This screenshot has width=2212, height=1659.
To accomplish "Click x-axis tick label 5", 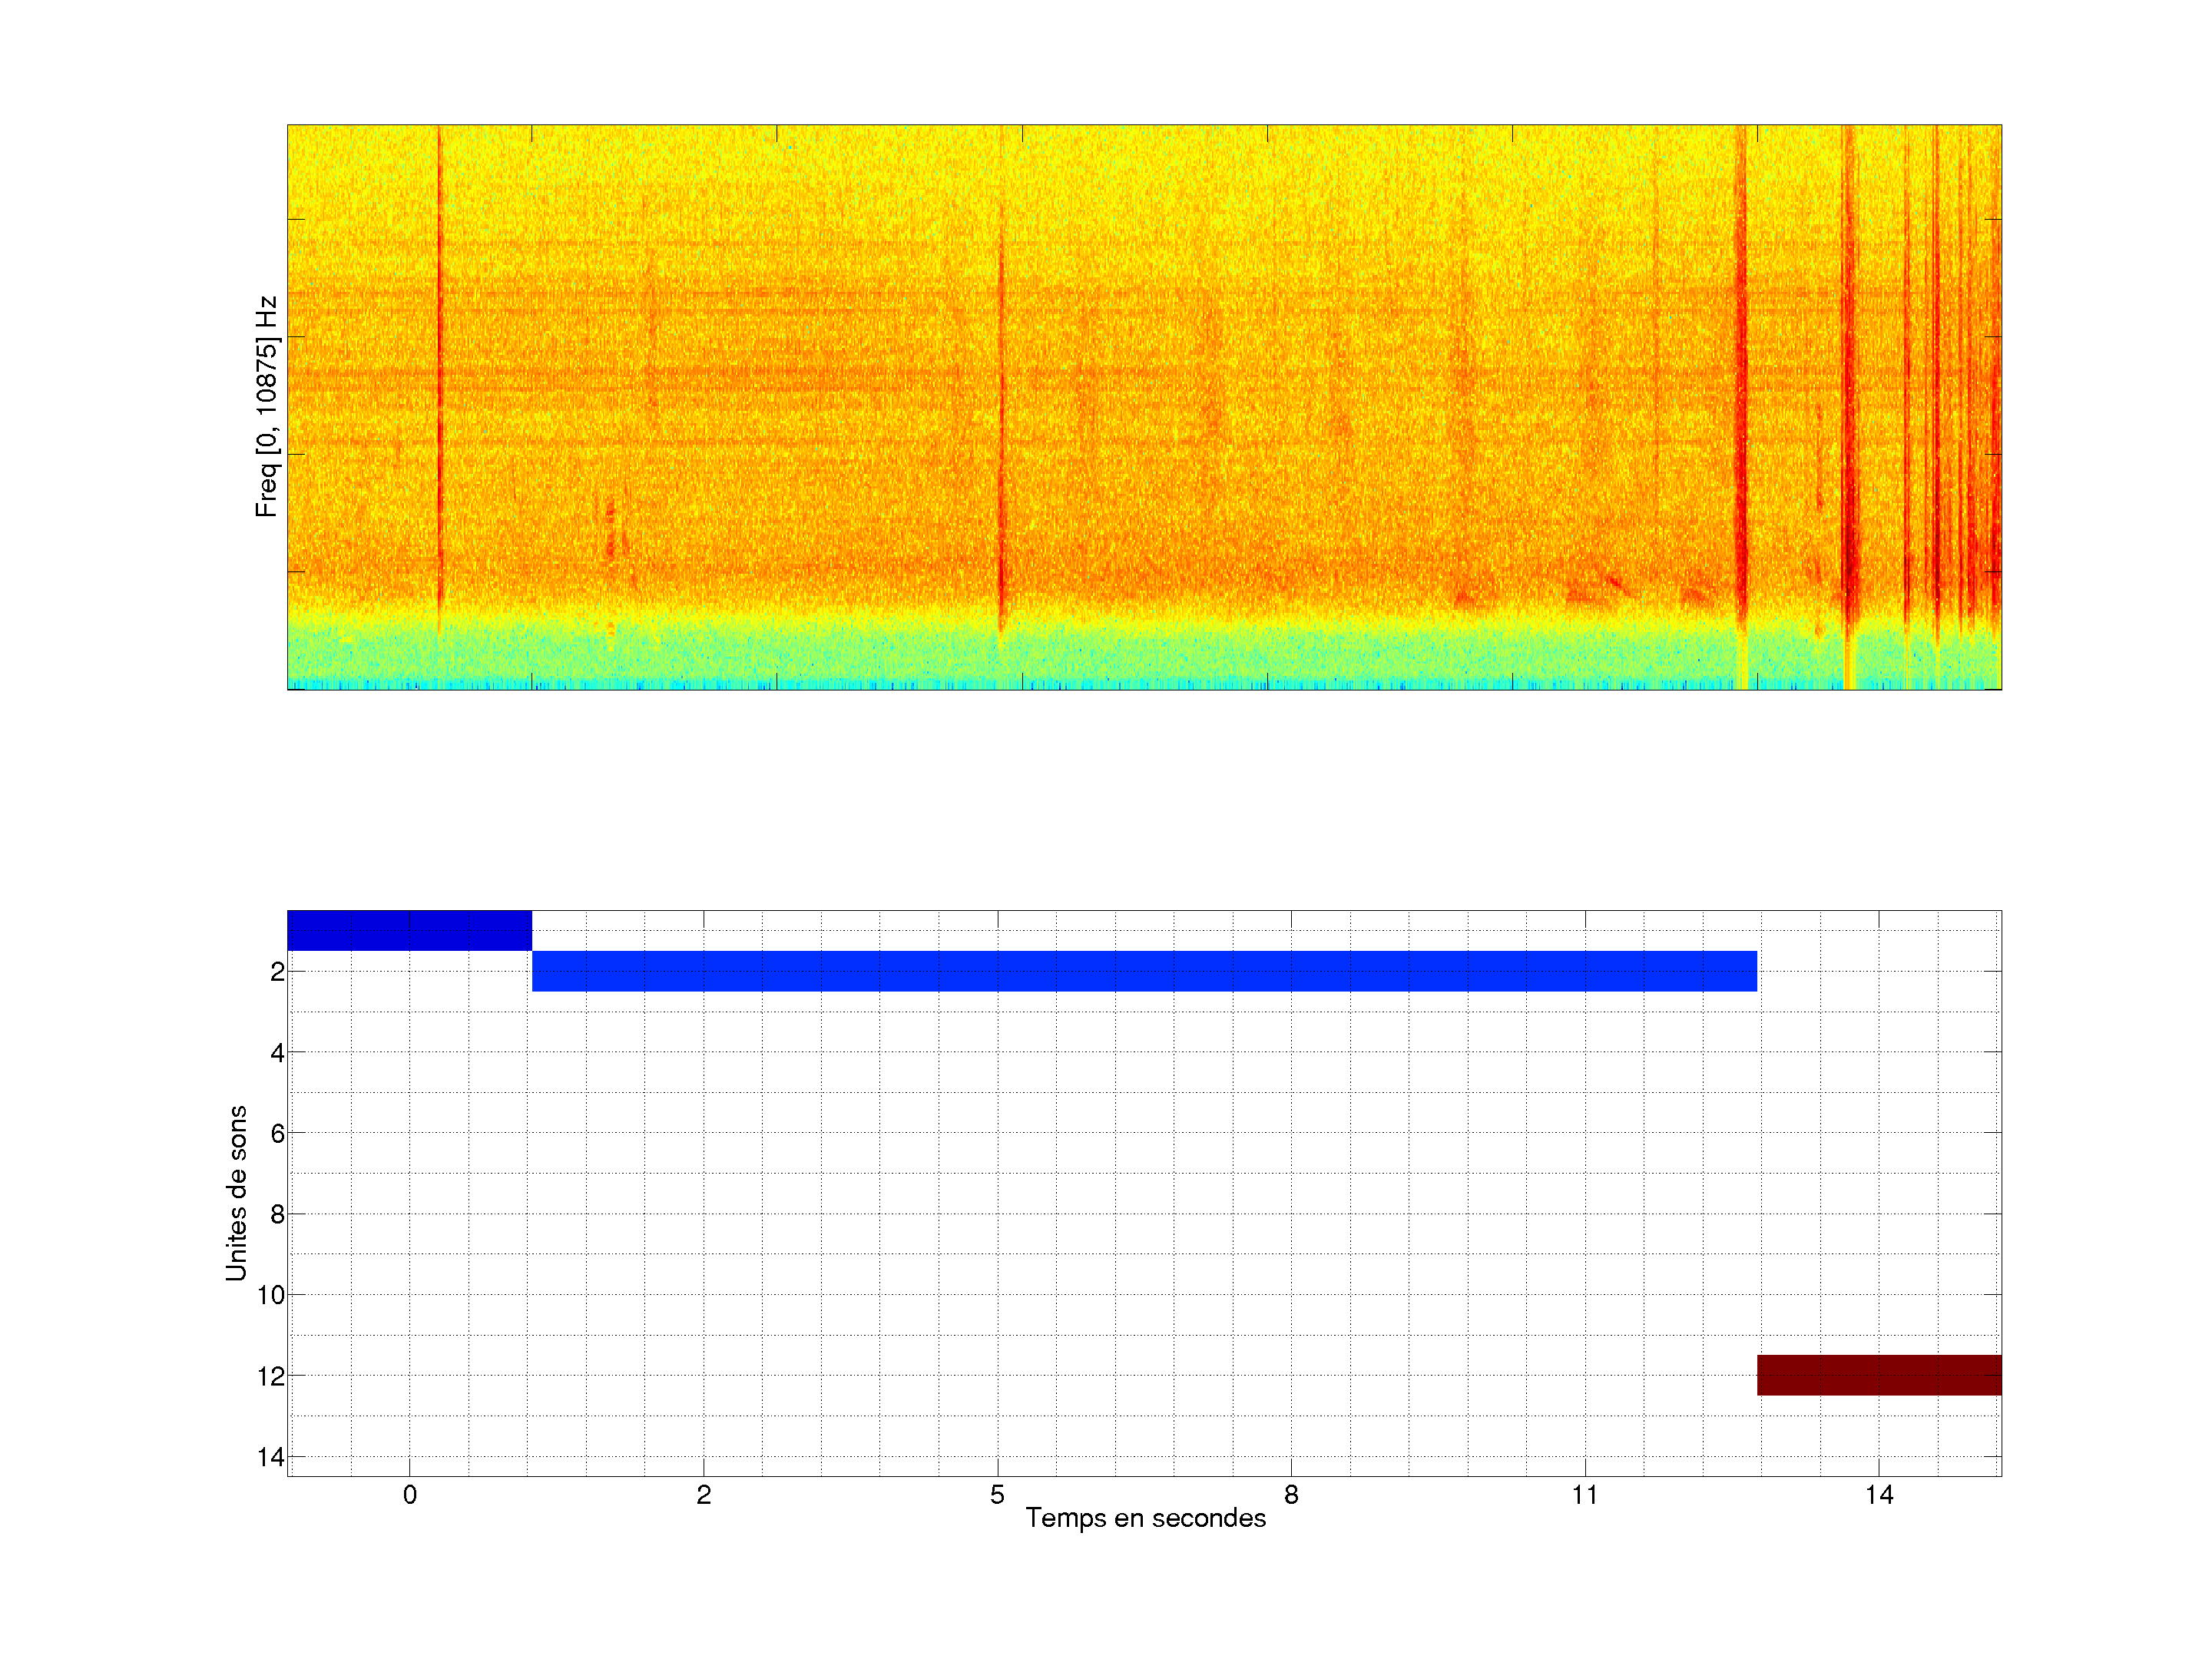I will coord(997,1495).
